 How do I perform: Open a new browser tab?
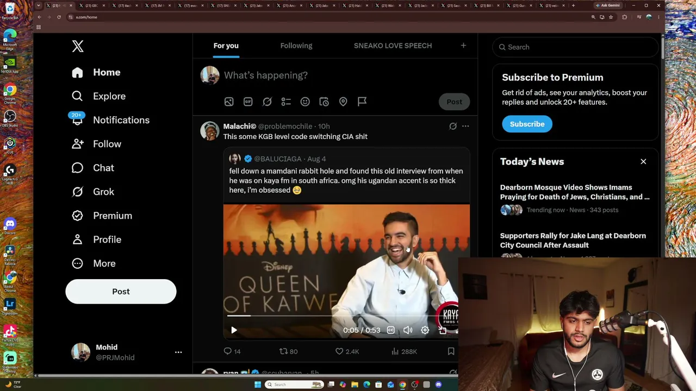click(573, 5)
